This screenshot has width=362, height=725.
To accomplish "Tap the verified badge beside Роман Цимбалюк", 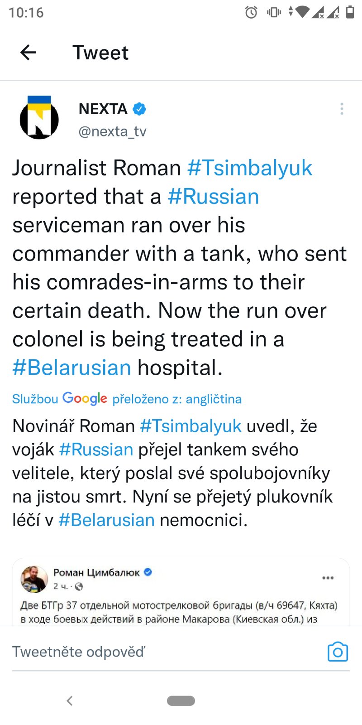I will click(148, 572).
